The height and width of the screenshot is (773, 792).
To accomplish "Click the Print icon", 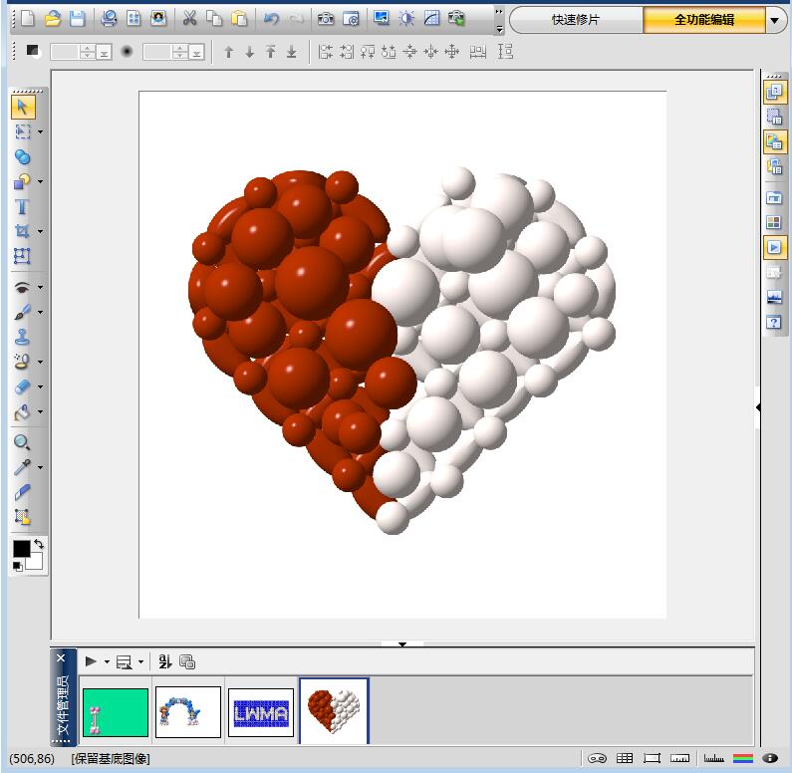I will (109, 19).
